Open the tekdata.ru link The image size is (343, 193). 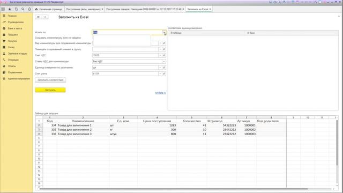point(160,93)
